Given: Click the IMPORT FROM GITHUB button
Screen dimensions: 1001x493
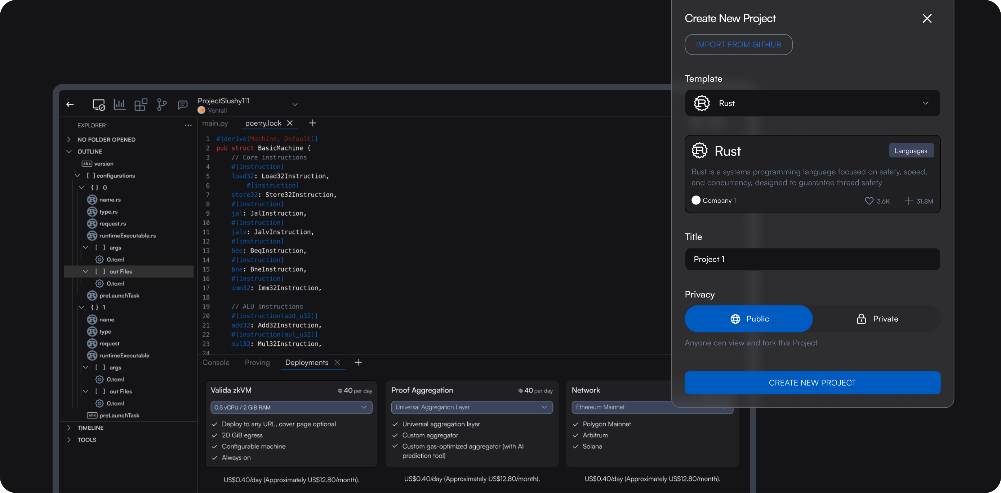Looking at the screenshot, I should coord(738,45).
